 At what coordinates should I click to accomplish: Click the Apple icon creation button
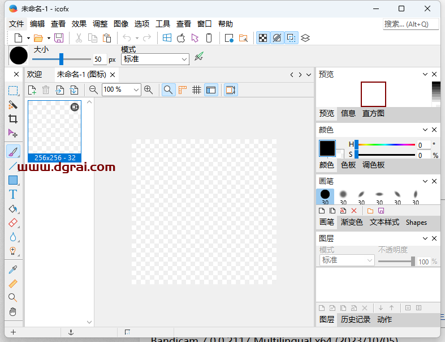point(181,38)
